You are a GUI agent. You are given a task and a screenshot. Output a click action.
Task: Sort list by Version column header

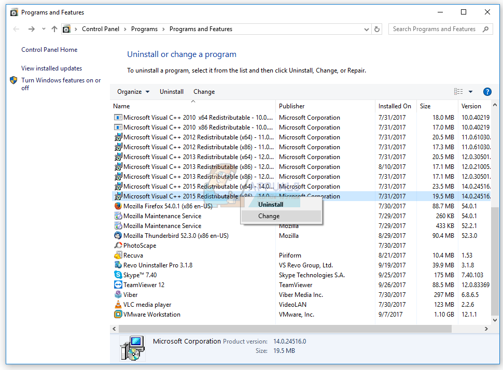tap(474, 106)
